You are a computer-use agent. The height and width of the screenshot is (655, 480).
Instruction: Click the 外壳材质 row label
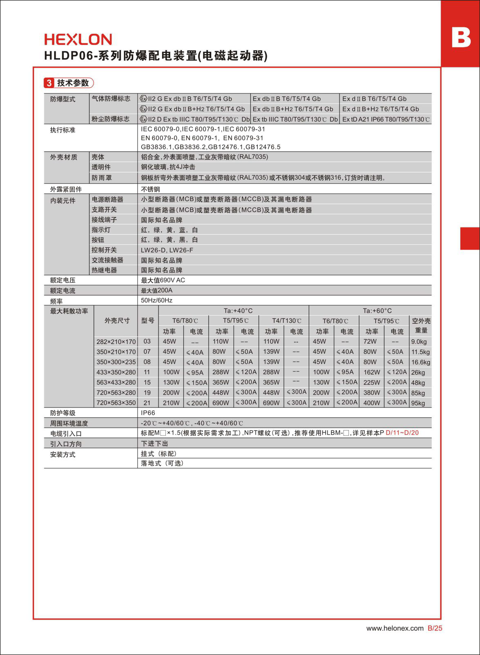(x=63, y=157)
